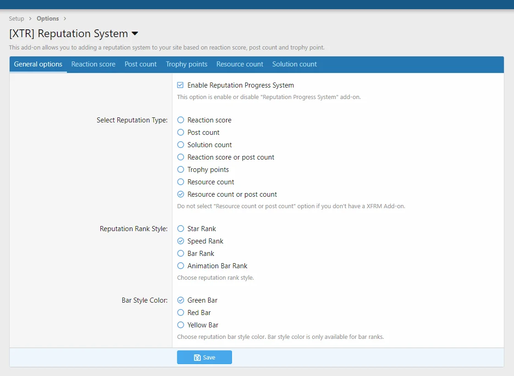Uncheck Enable Reputation Progress System checkbox
The width and height of the screenshot is (514, 376).
[181, 85]
